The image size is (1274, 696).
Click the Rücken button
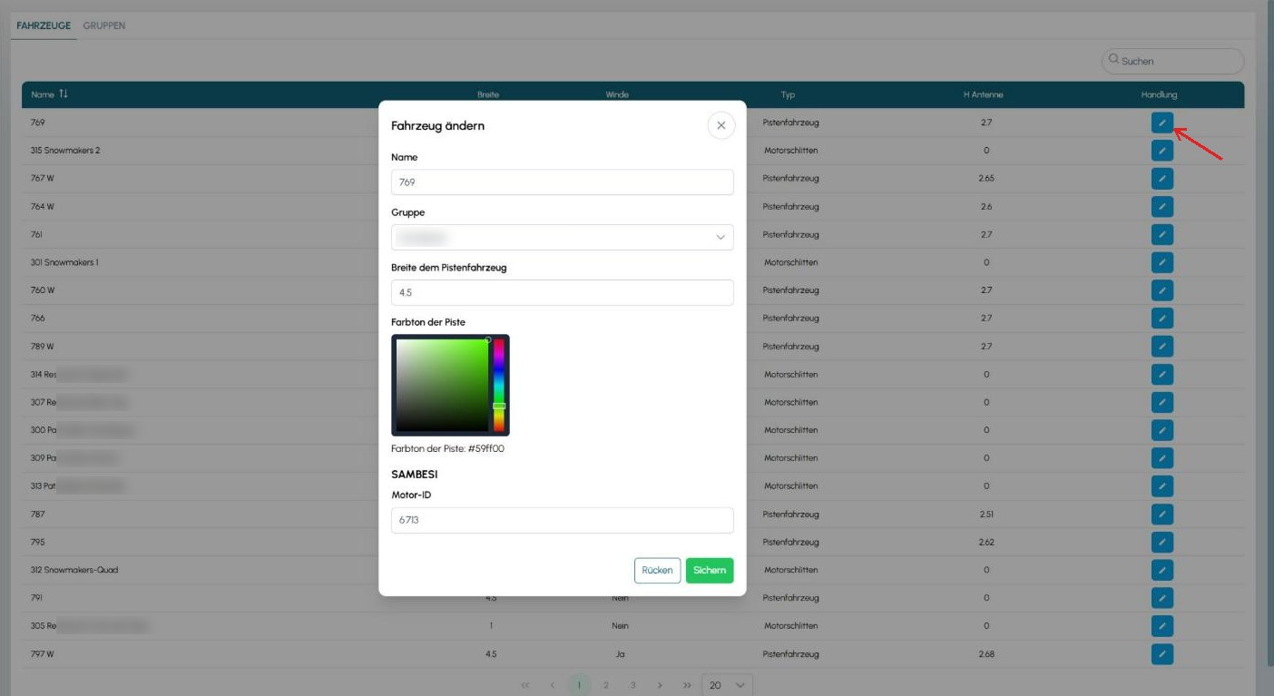pos(657,570)
